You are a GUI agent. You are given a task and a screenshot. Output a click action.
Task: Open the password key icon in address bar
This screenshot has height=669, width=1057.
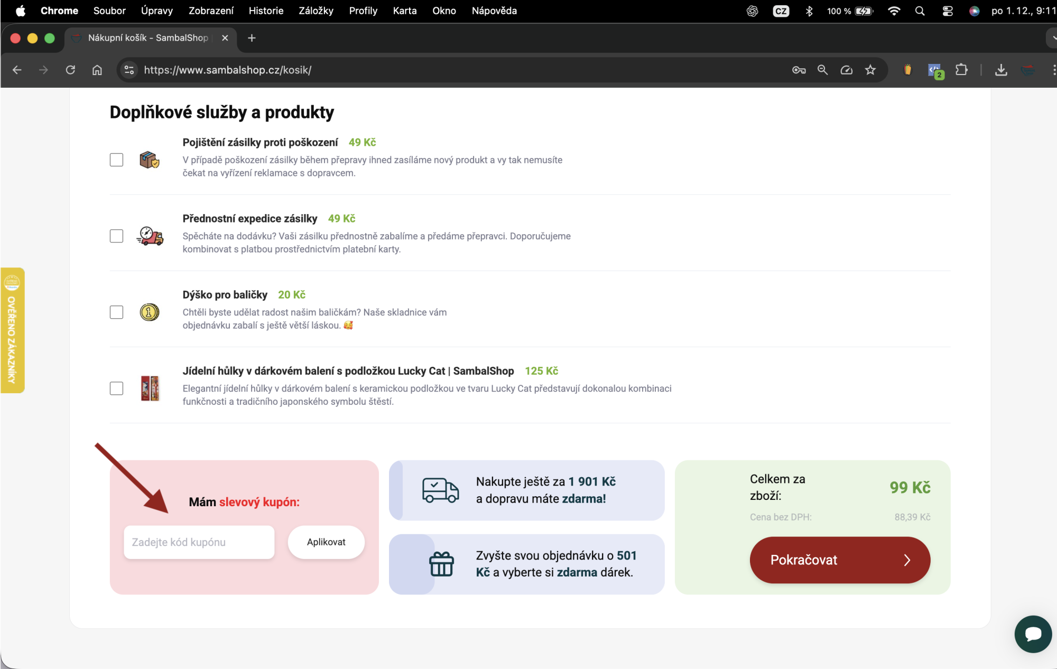click(799, 70)
